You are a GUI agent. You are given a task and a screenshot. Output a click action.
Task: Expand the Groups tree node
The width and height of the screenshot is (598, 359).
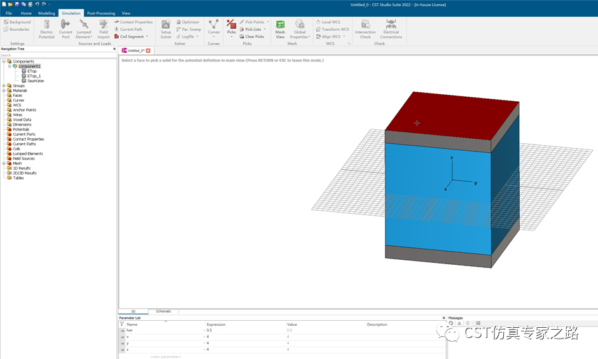4,86
